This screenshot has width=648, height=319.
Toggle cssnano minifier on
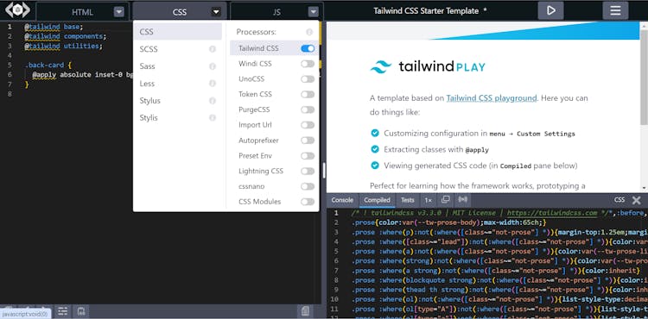[308, 186]
